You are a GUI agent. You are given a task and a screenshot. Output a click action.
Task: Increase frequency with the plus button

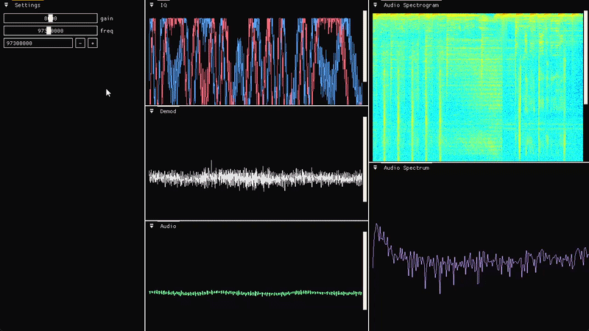point(93,43)
